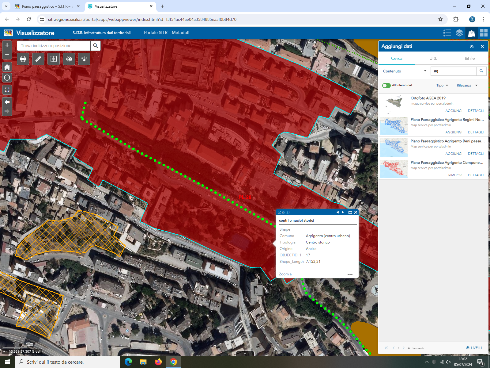Activate the ruler measurement tool
This screenshot has height=368, width=490.
pyautogui.click(x=38, y=59)
